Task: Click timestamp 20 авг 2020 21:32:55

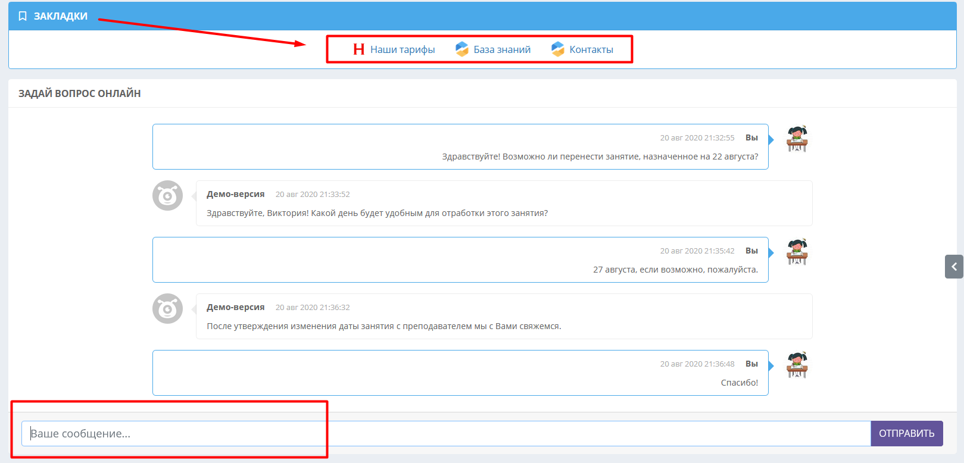Action: click(697, 137)
